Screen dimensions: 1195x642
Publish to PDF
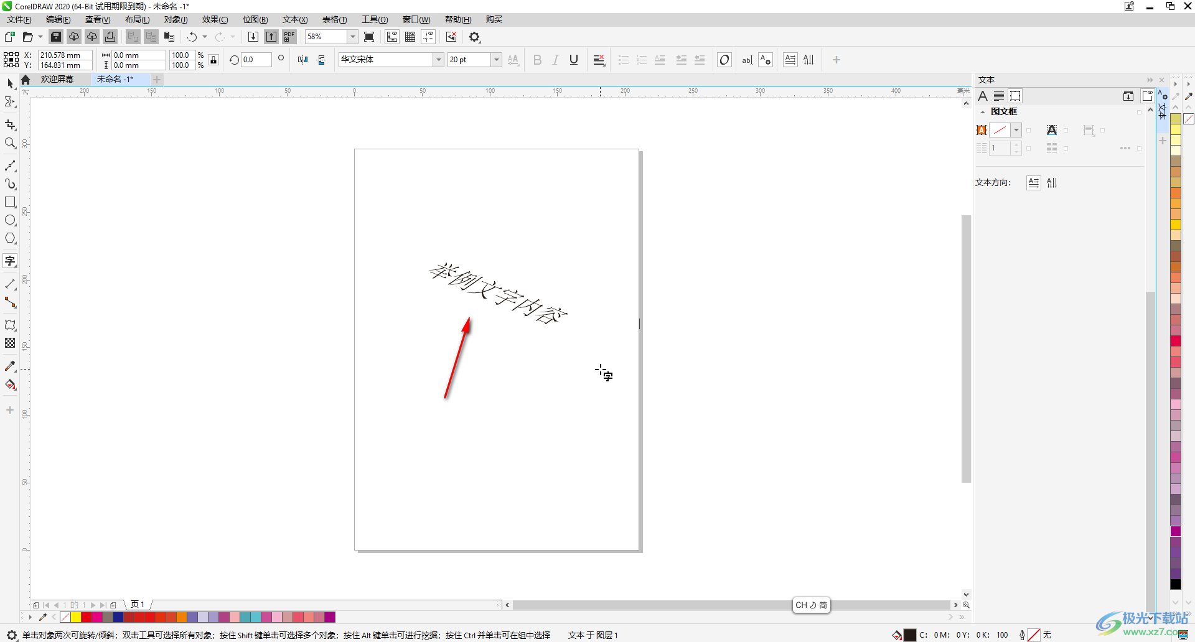[x=289, y=37]
